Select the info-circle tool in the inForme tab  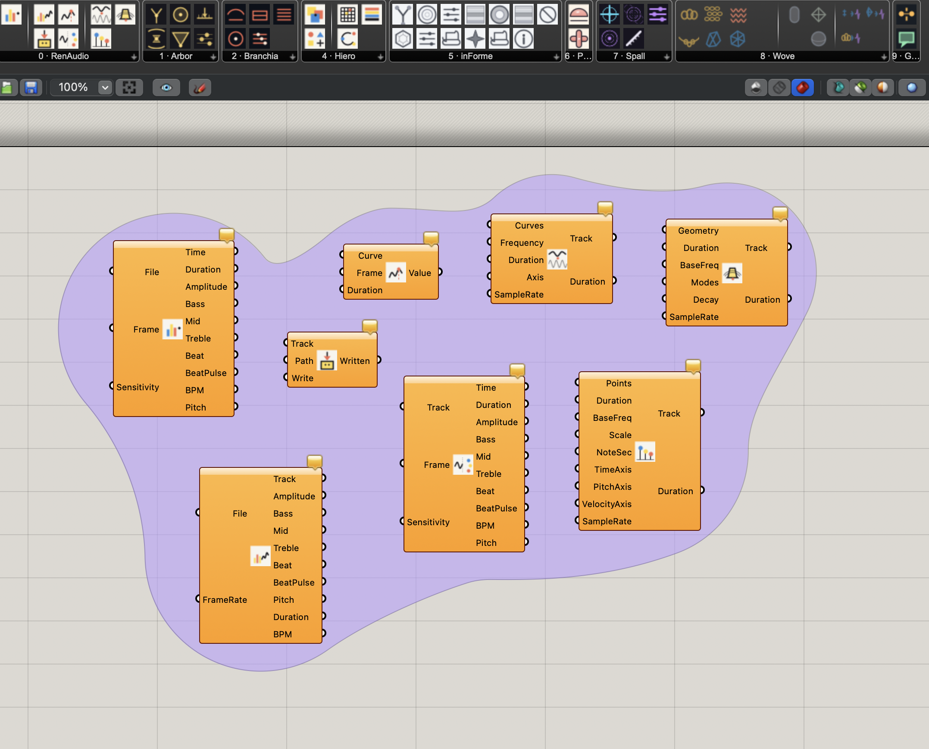pyautogui.click(x=523, y=38)
